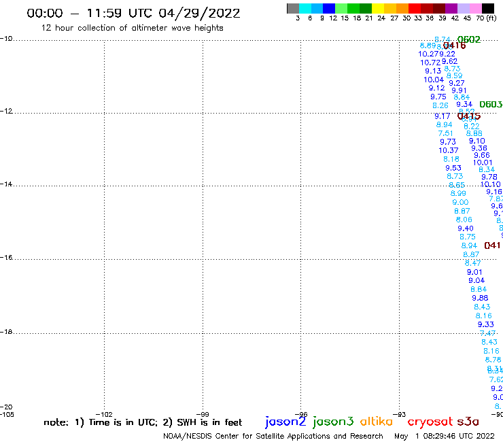Click the black legend swatch at scale end
This screenshot has width=503, height=442.
point(488,8)
